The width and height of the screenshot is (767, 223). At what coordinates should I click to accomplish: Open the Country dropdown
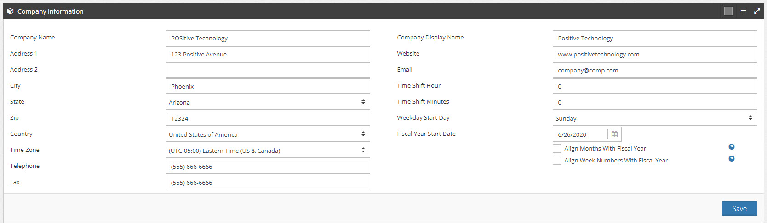tap(268, 134)
